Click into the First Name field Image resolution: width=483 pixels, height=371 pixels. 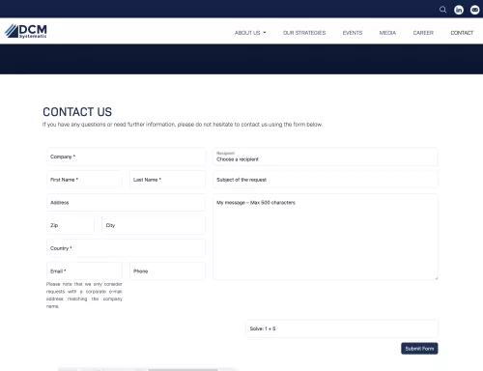(x=84, y=180)
